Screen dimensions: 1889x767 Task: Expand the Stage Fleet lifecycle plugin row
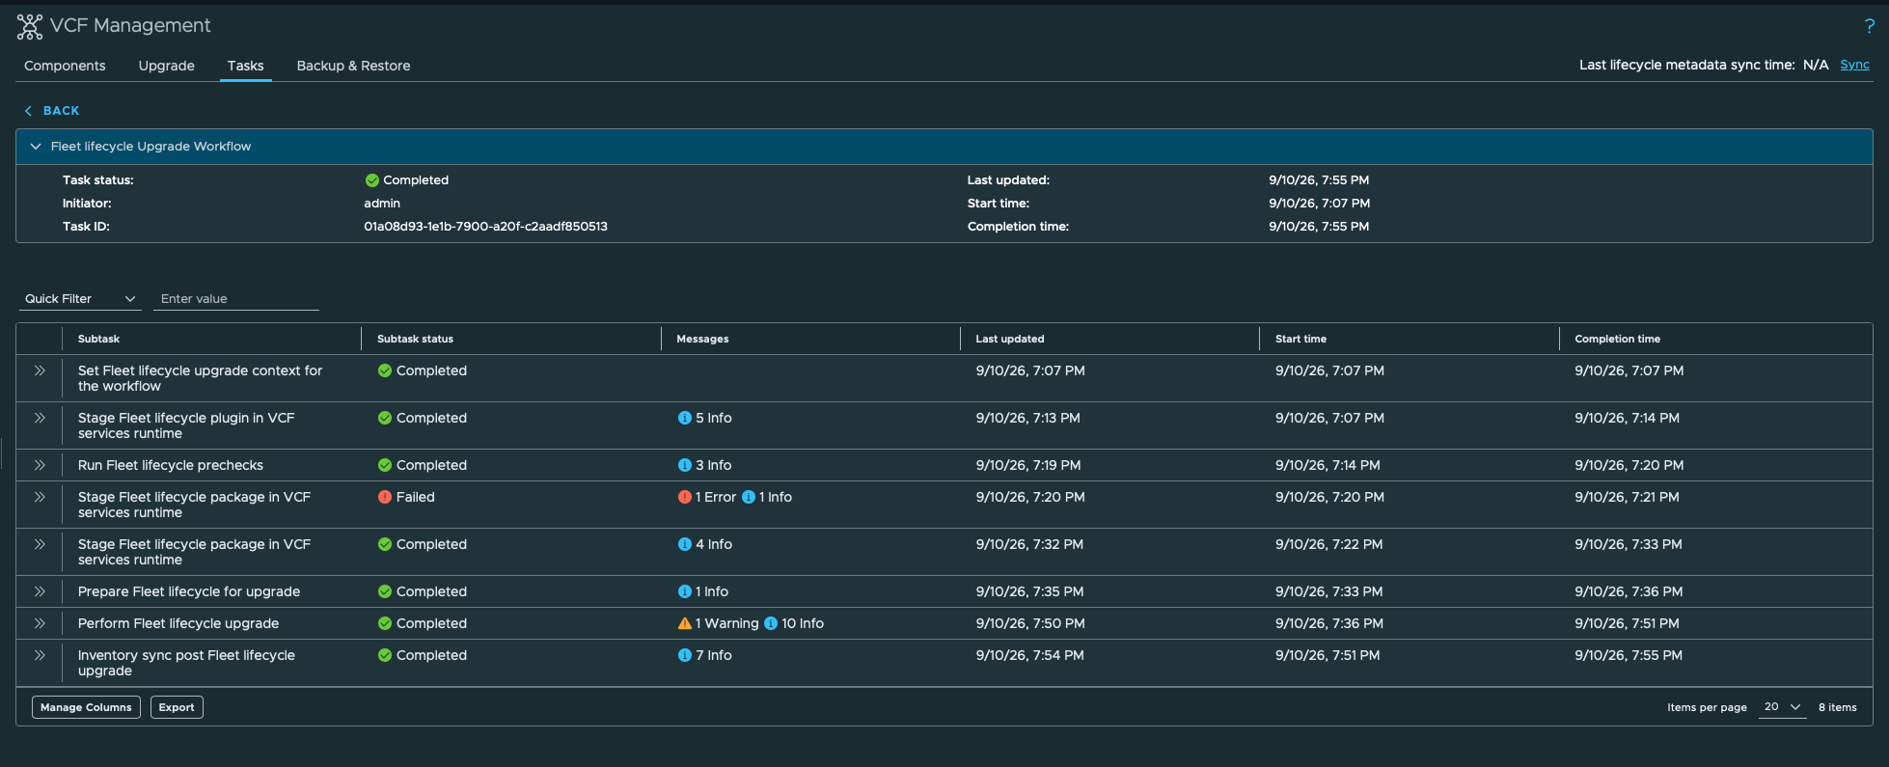pos(40,418)
